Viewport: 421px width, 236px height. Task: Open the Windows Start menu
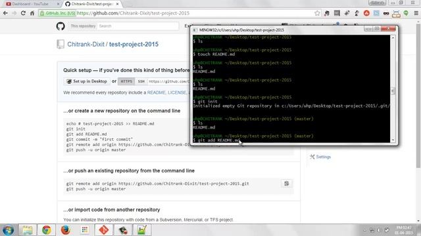8,230
